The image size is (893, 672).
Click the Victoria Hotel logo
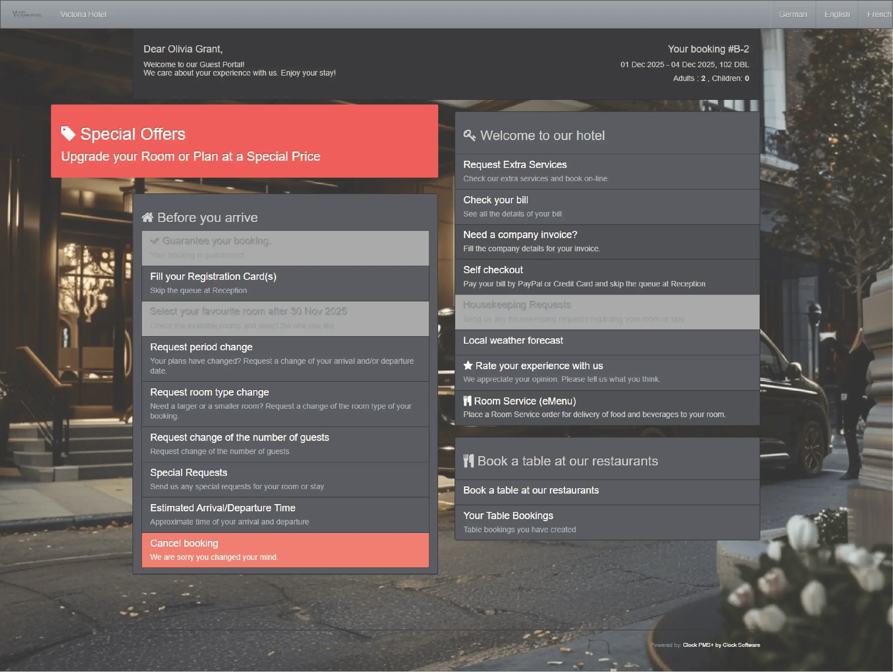(25, 13)
